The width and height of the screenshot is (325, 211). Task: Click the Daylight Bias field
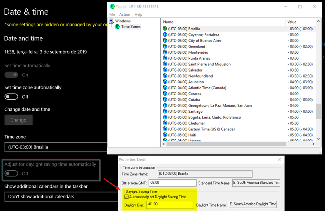tap(170, 204)
